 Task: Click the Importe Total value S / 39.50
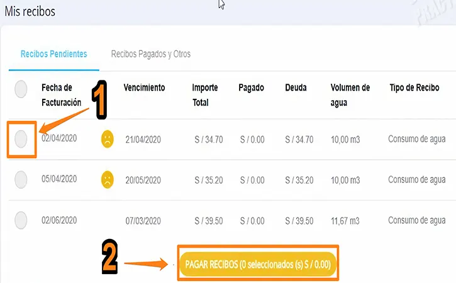point(209,221)
